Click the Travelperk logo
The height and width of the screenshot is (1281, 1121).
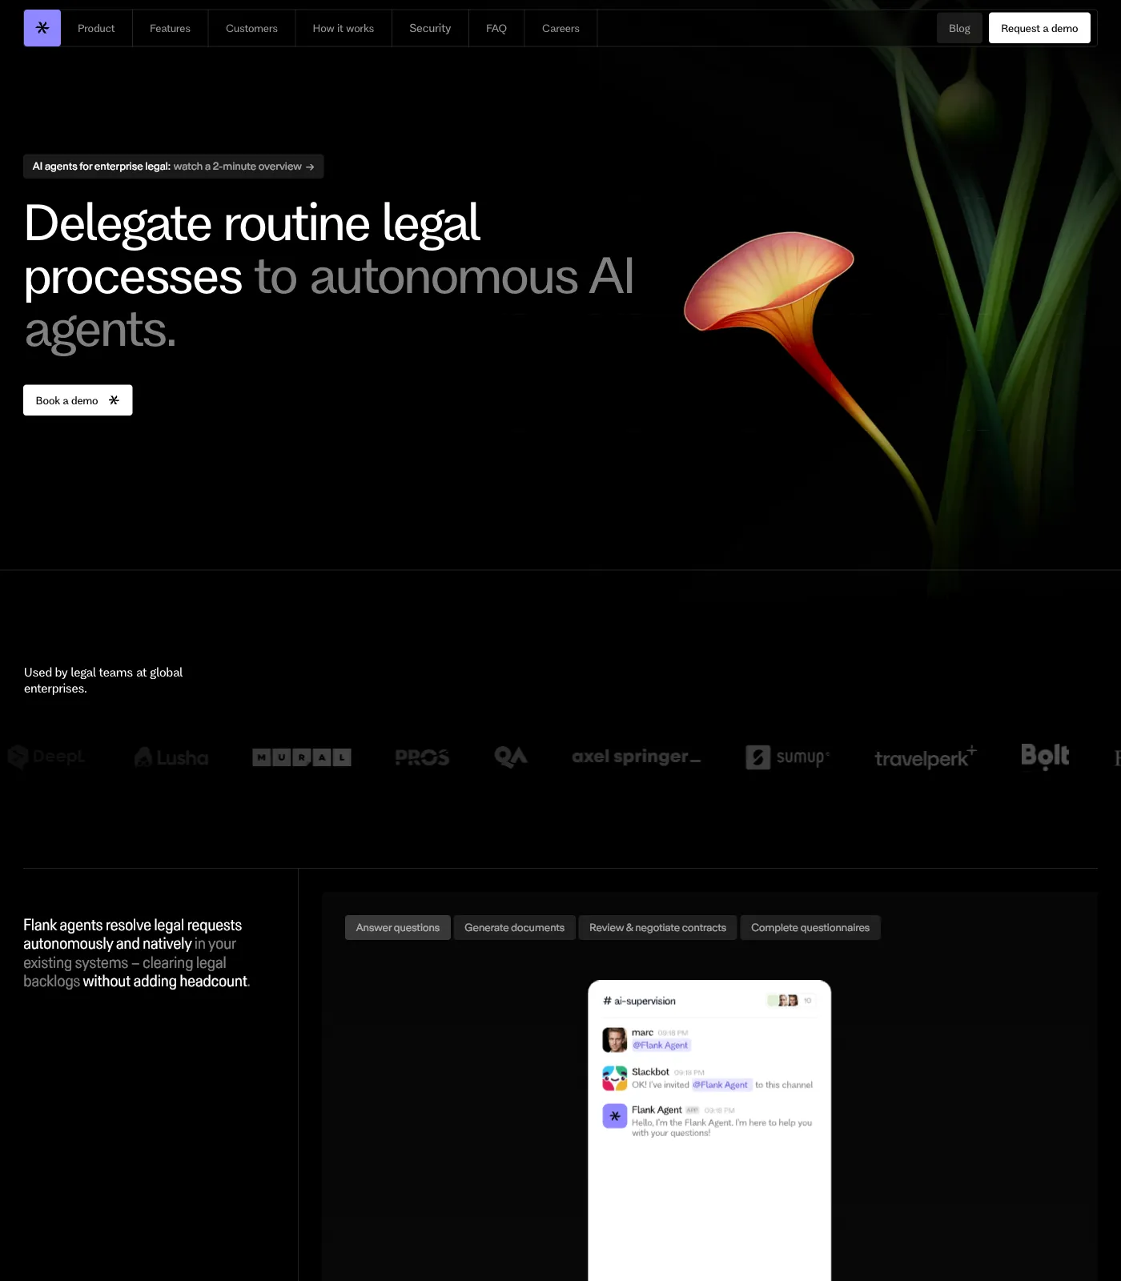tap(925, 757)
